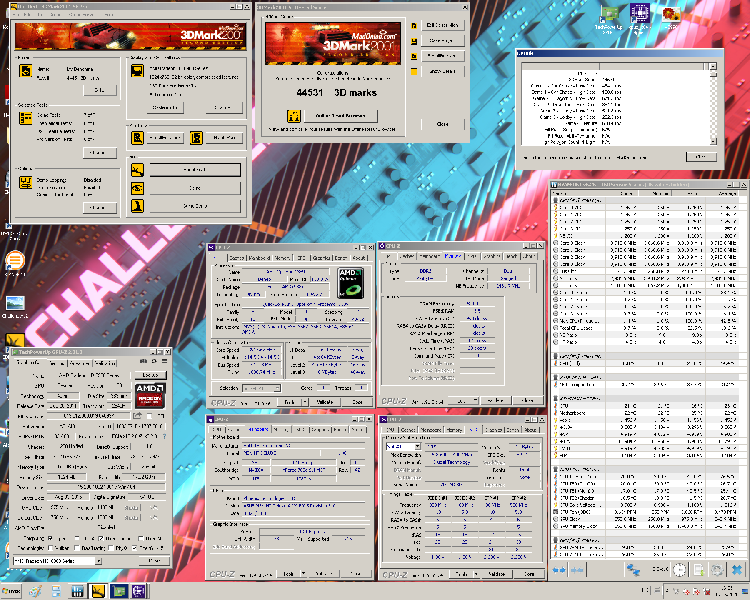Switch to the Advanced tab in GPU-Z
Viewport: 750px width, 600px height.
pyautogui.click(x=80, y=363)
